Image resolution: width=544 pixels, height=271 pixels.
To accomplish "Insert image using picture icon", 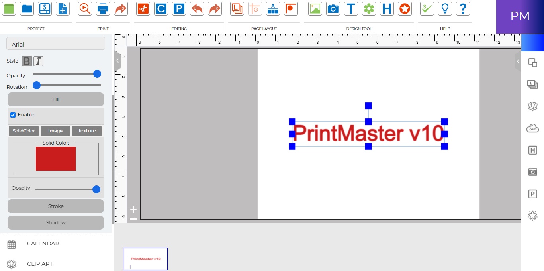I will pos(315,8).
